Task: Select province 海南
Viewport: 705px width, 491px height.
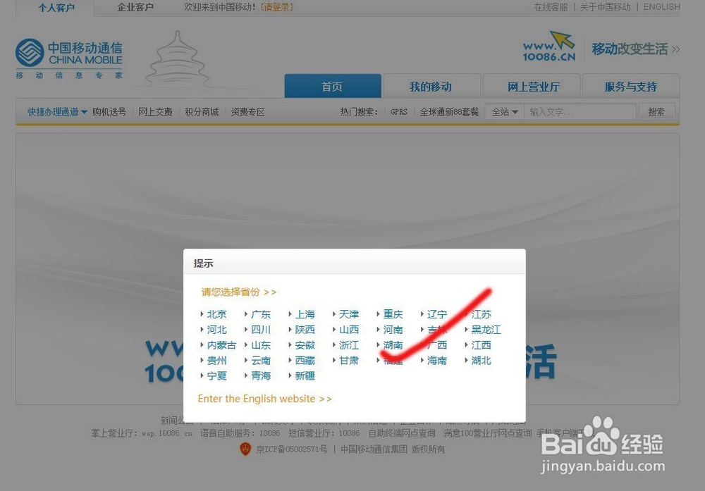Action: 437,360
